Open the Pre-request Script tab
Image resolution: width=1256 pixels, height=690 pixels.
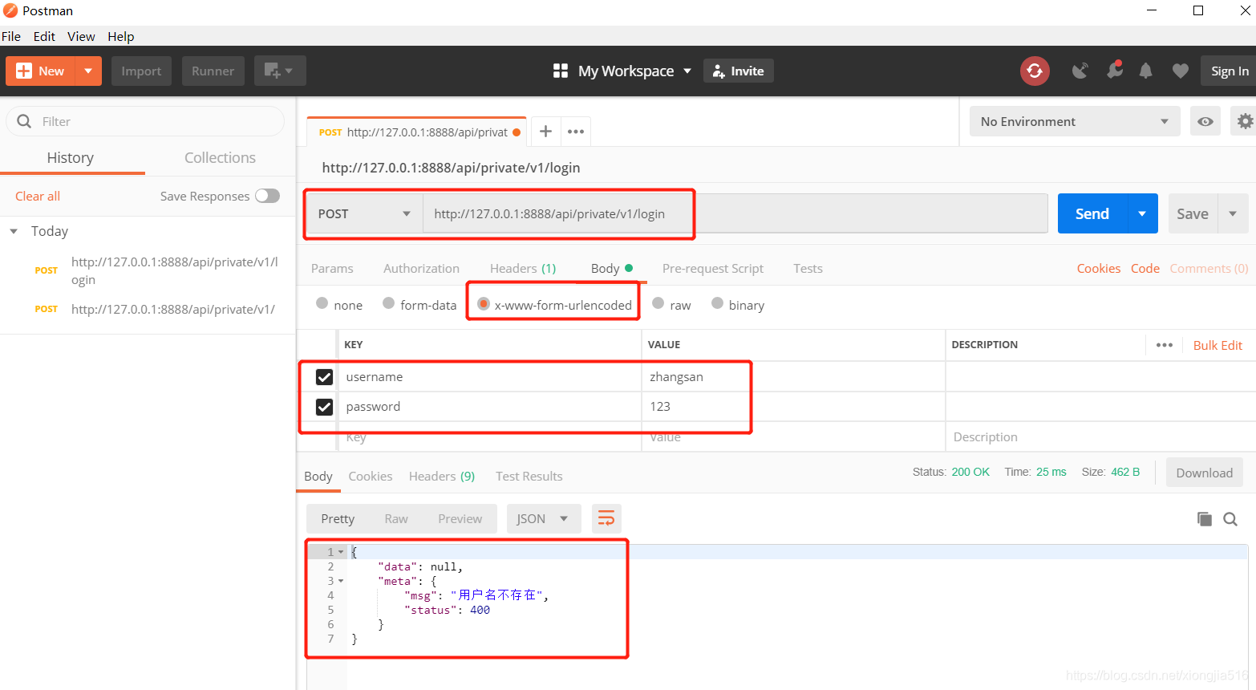pos(712,268)
